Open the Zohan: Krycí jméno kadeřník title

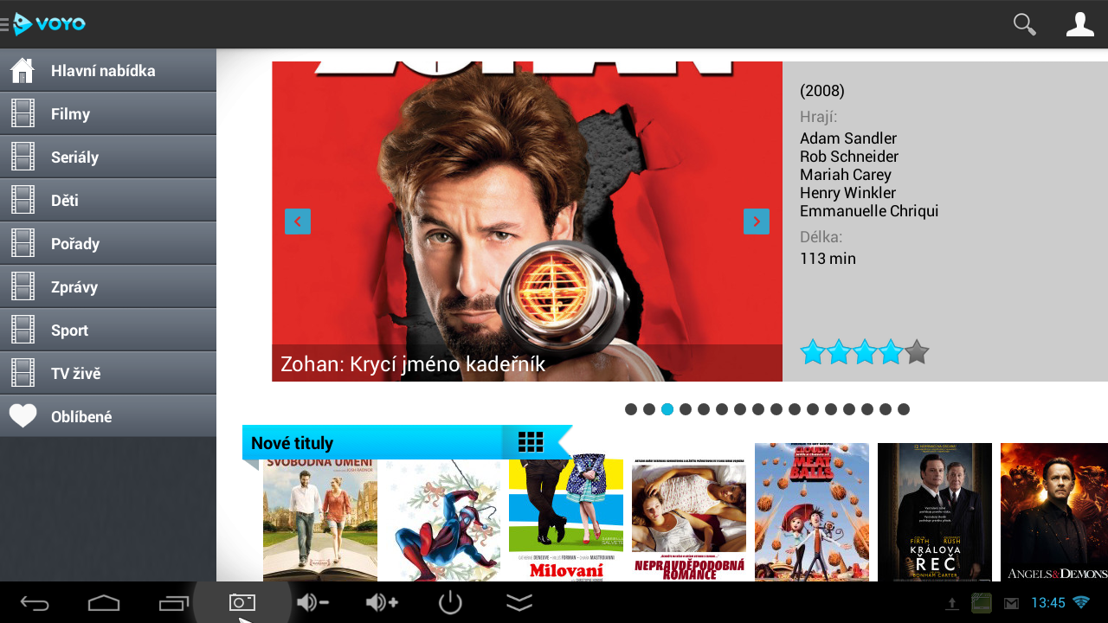click(x=413, y=364)
